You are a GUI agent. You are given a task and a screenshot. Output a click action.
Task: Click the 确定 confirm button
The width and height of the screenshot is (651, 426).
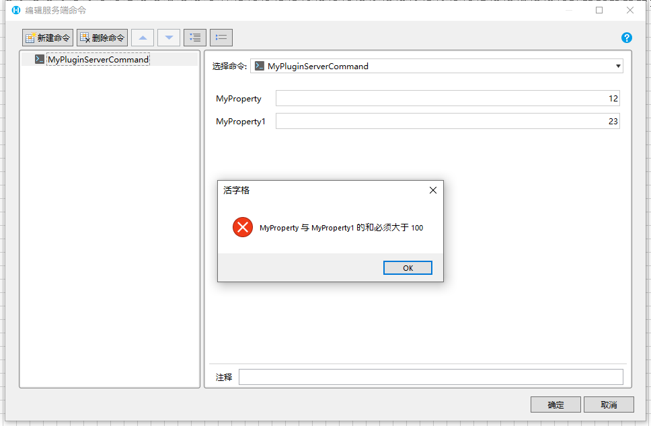tap(556, 404)
